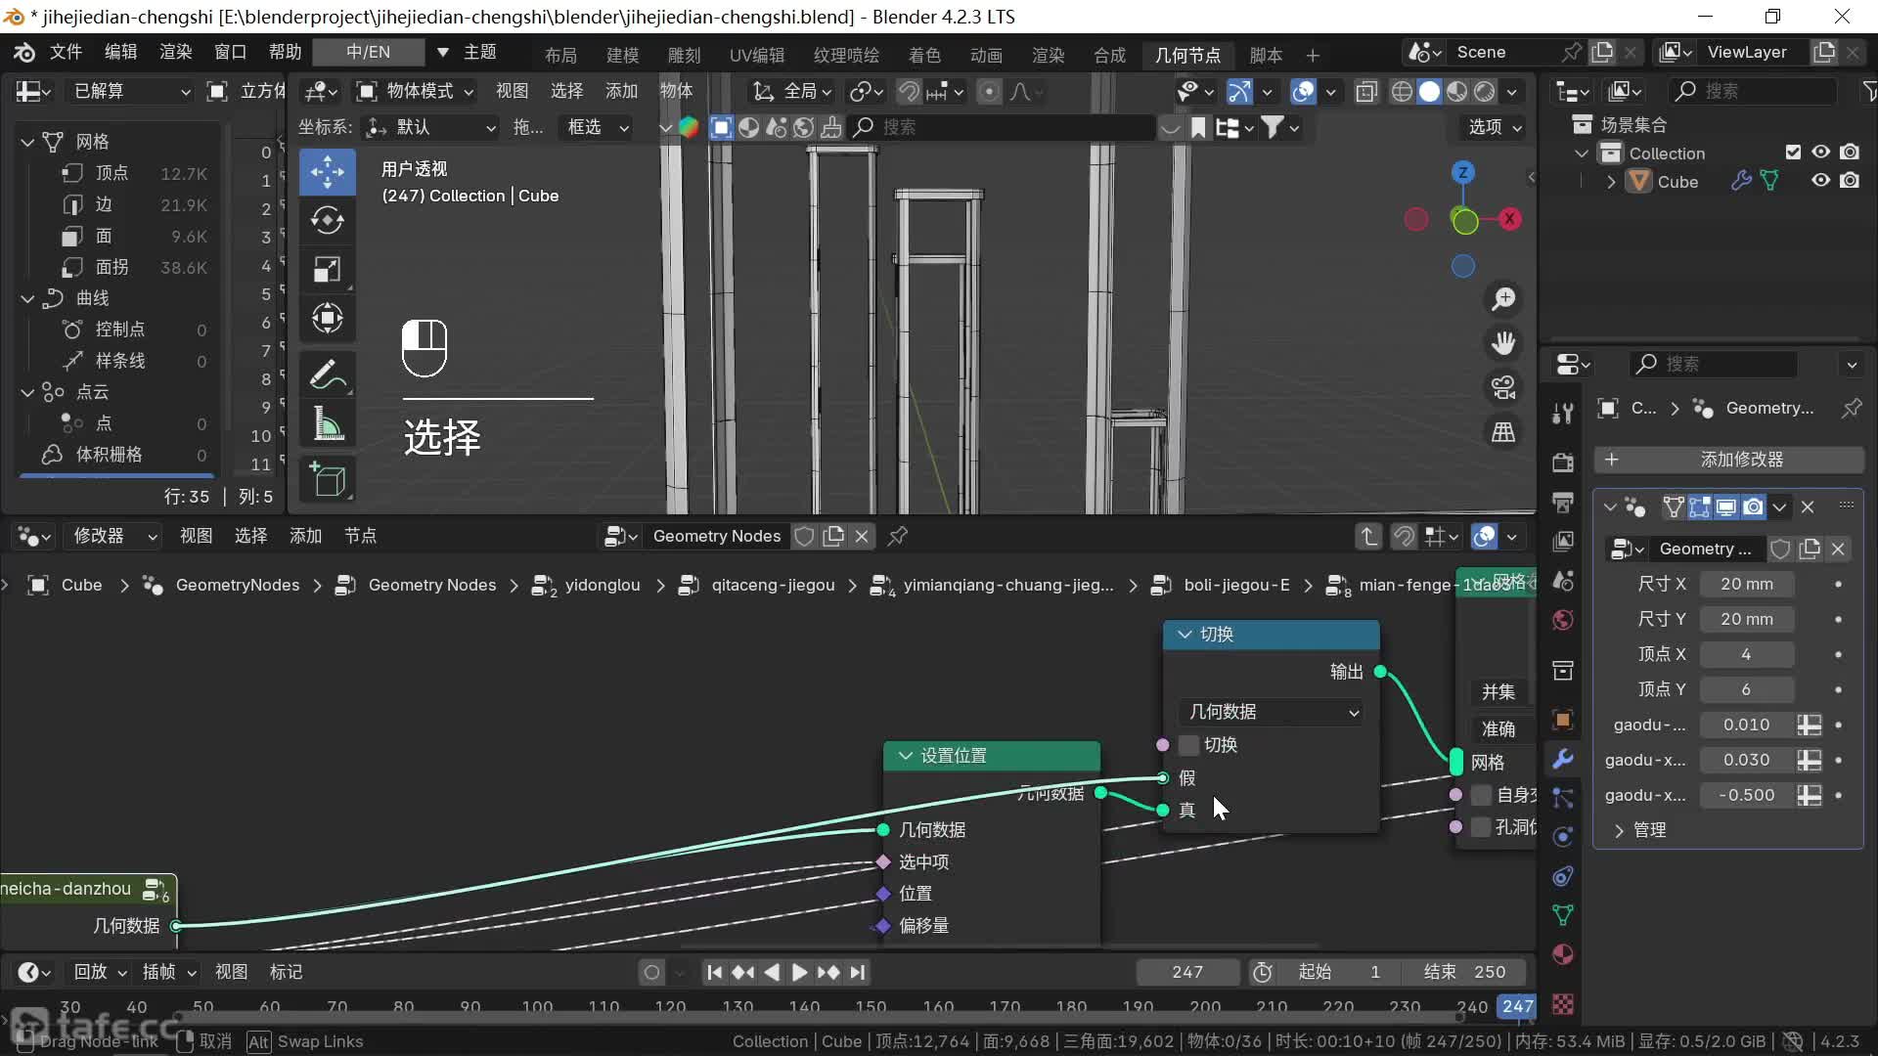The height and width of the screenshot is (1056, 1878).
Task: Select the Rotate tool
Action: click(x=327, y=221)
